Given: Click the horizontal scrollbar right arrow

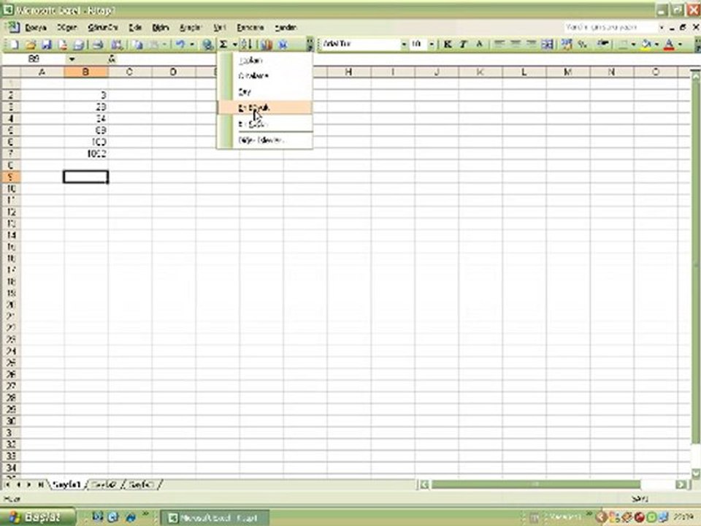Looking at the screenshot, I should [x=681, y=484].
